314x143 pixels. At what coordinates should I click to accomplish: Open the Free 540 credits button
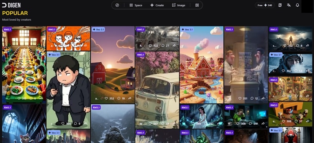tap(265, 5)
